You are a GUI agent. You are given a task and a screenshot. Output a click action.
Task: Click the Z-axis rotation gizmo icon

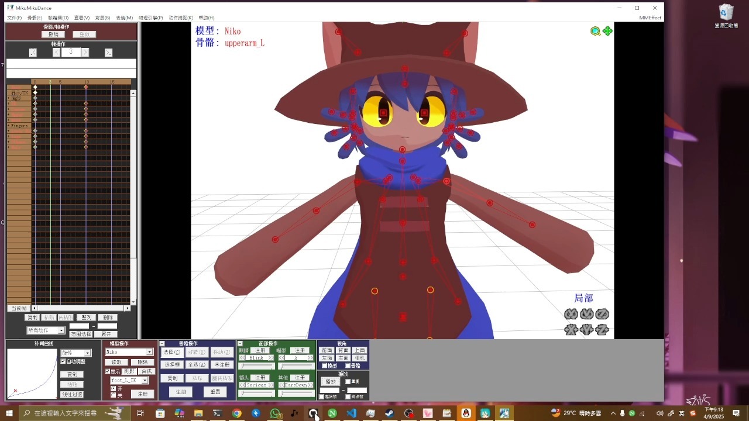(x=602, y=314)
